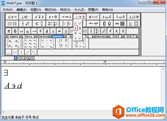This screenshot has height=121, width=167.
Task: Expand the operator symbols palette (±•⊗)
Action: click(x=53, y=17)
